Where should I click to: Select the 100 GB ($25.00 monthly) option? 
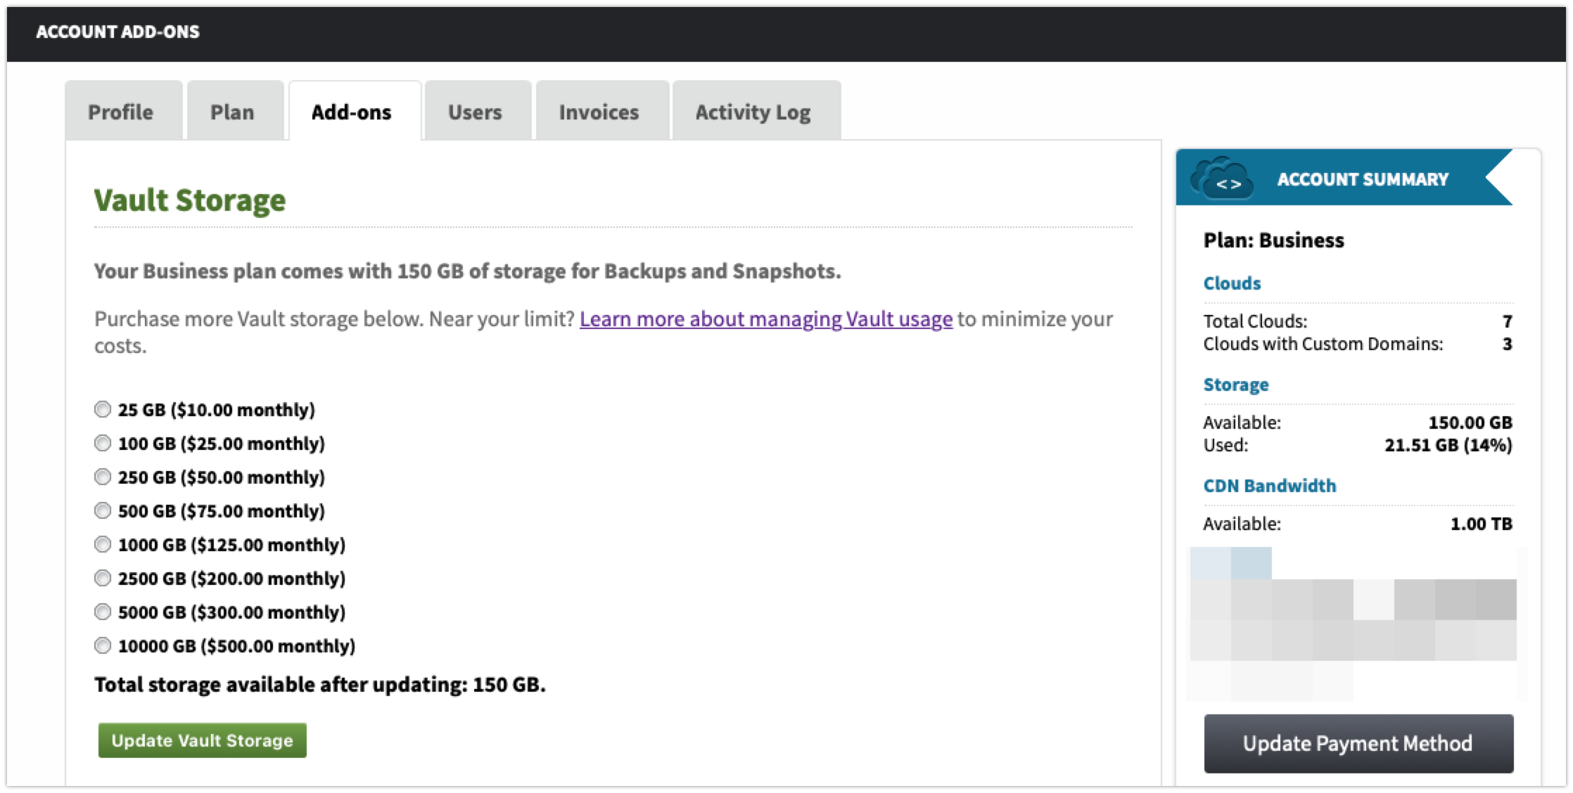[x=103, y=443]
